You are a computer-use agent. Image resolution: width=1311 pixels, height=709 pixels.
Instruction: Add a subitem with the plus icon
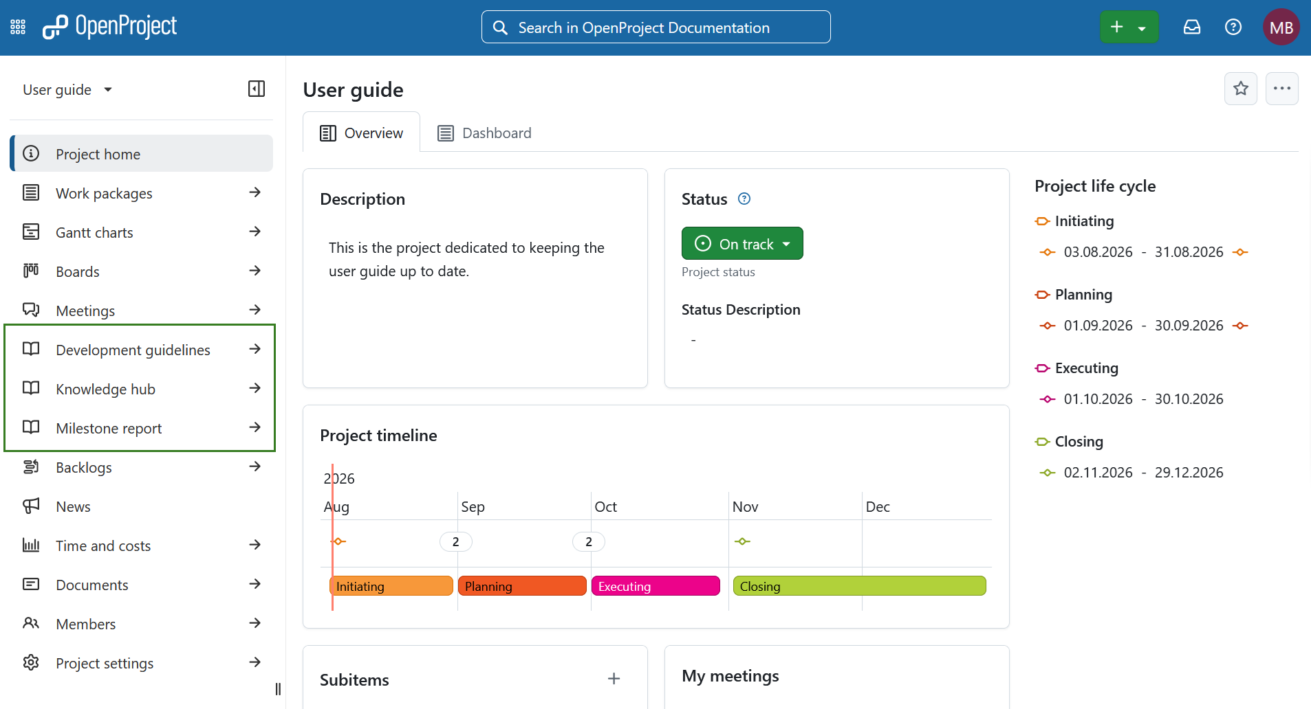point(614,679)
